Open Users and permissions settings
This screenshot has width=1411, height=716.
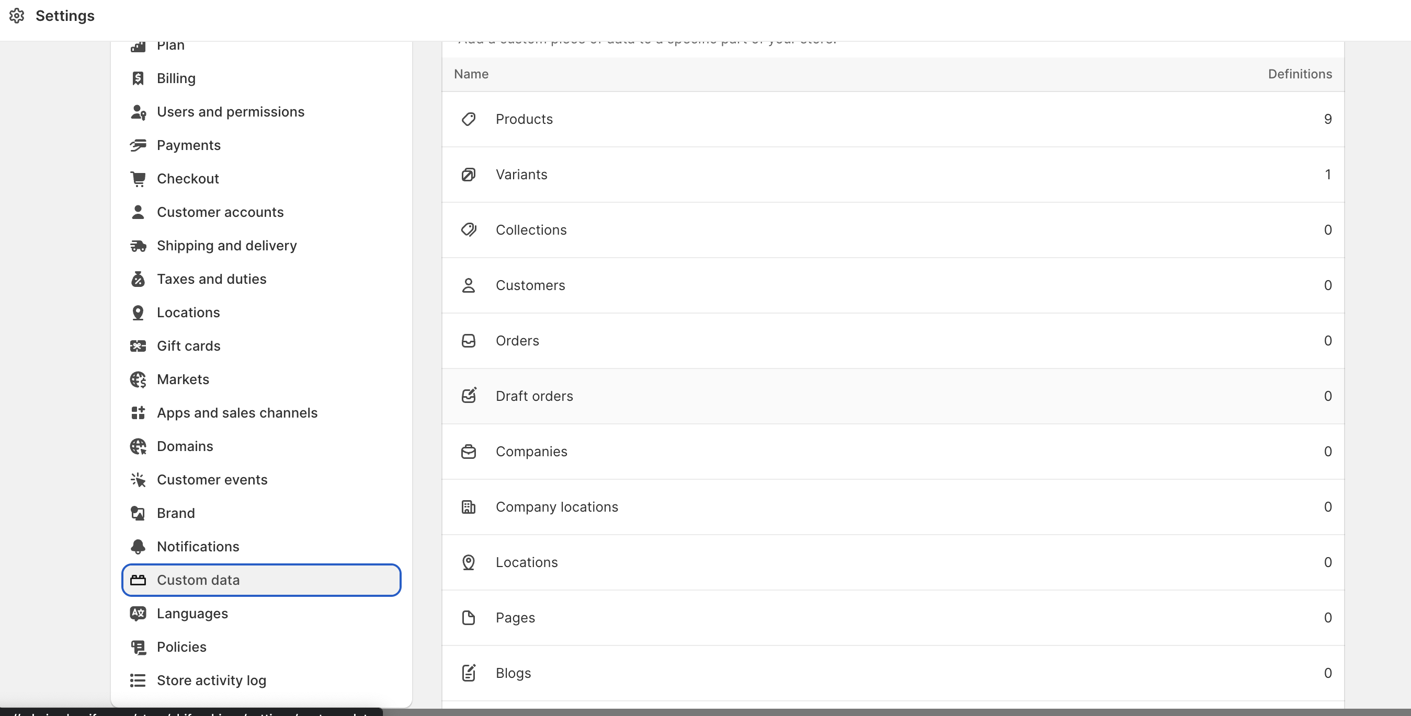click(x=230, y=112)
